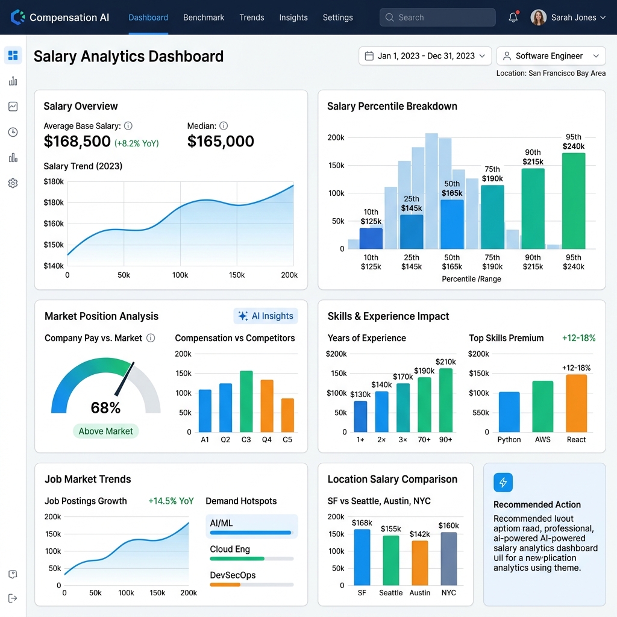Click the logout arrow icon in sidebar
Screen dimensions: 617x617
pyautogui.click(x=13, y=598)
